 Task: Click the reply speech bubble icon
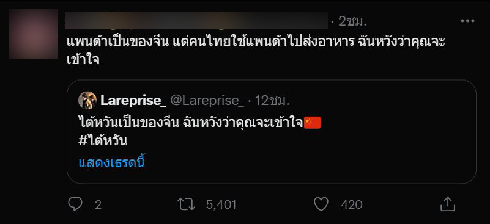click(x=75, y=204)
